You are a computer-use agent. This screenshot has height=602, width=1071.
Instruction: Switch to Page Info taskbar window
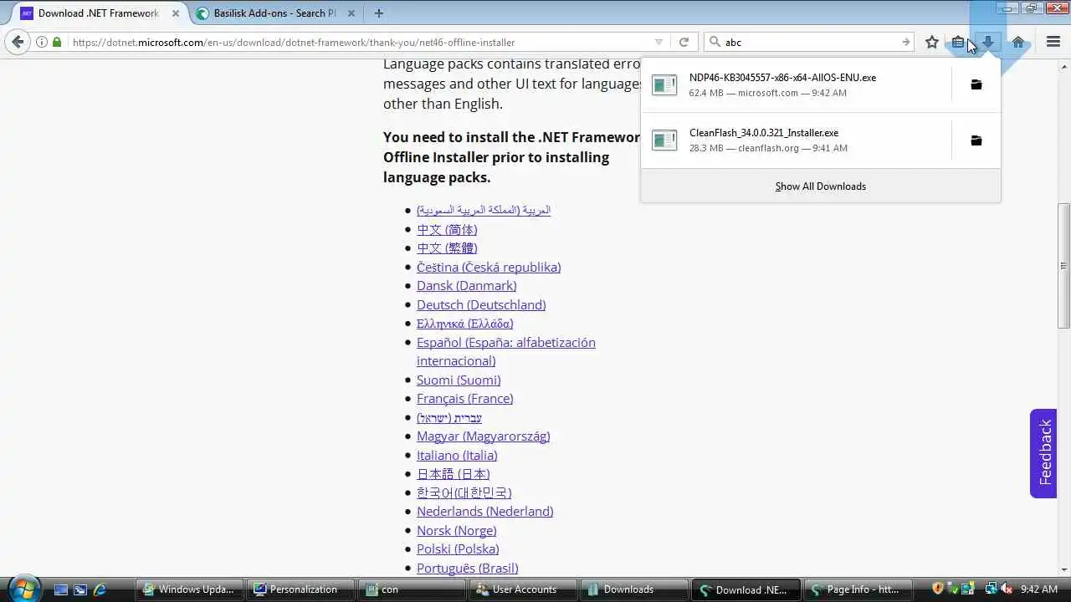857,589
